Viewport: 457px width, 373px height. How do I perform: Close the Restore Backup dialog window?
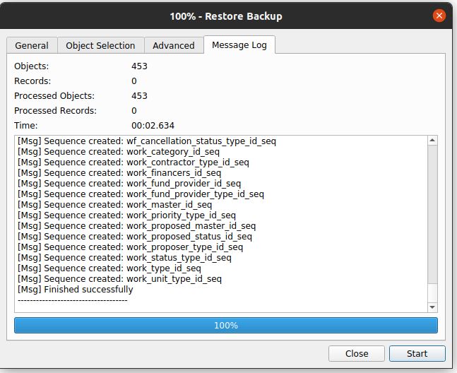pyautogui.click(x=439, y=16)
